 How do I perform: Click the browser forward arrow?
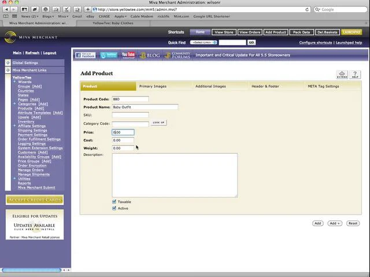click(x=14, y=9)
